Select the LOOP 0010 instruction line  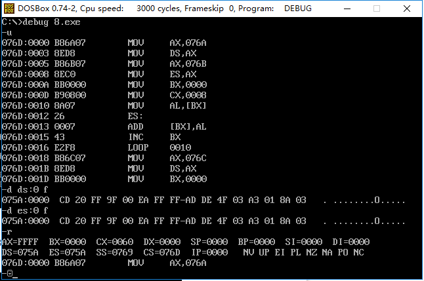tap(96, 147)
